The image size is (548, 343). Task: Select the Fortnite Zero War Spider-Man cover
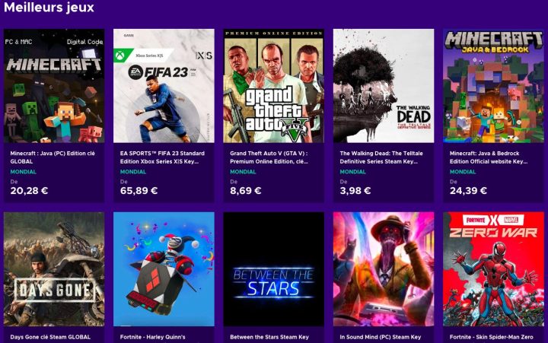pyautogui.click(x=493, y=268)
